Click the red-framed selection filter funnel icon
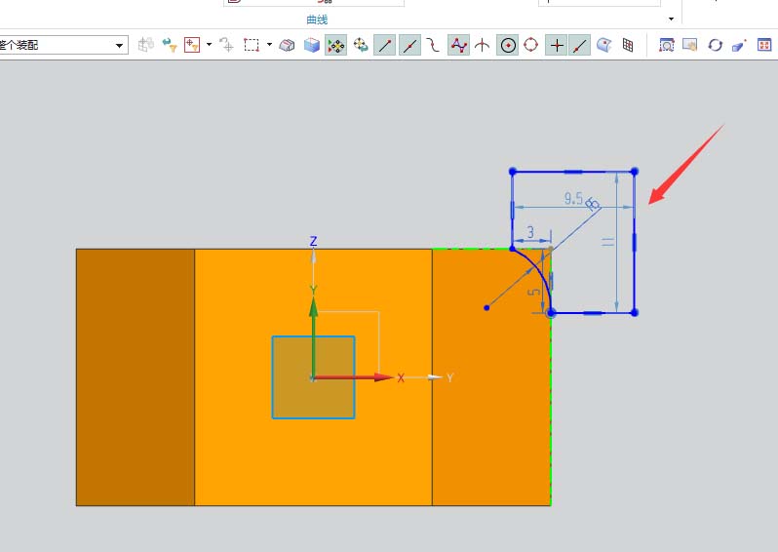 [192, 45]
